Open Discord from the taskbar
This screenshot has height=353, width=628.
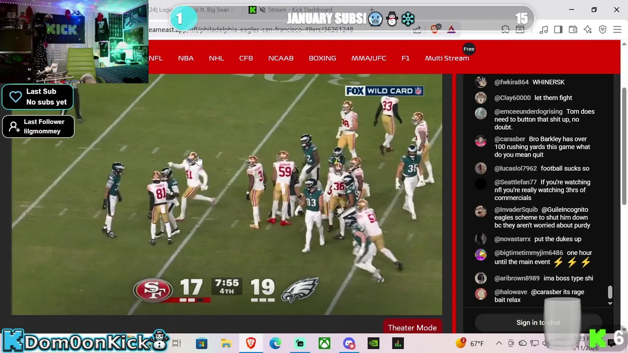click(349, 343)
